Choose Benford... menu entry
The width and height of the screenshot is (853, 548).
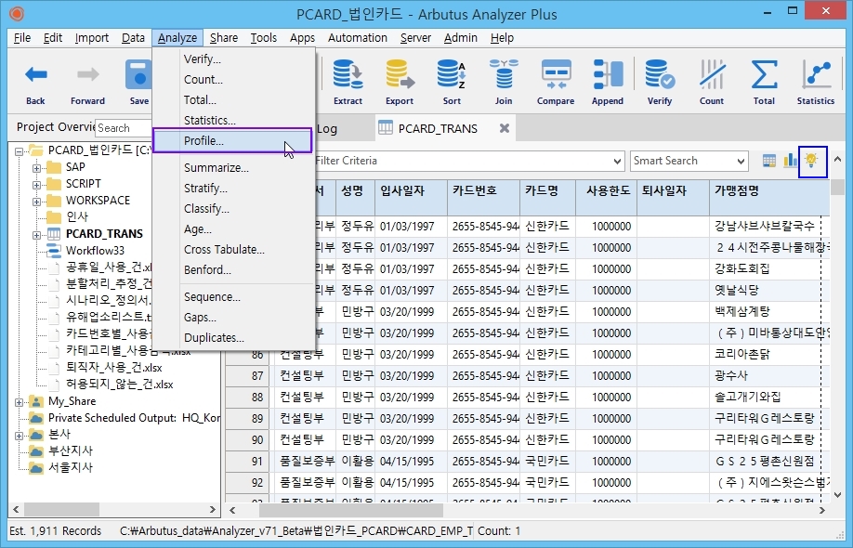pyautogui.click(x=207, y=270)
